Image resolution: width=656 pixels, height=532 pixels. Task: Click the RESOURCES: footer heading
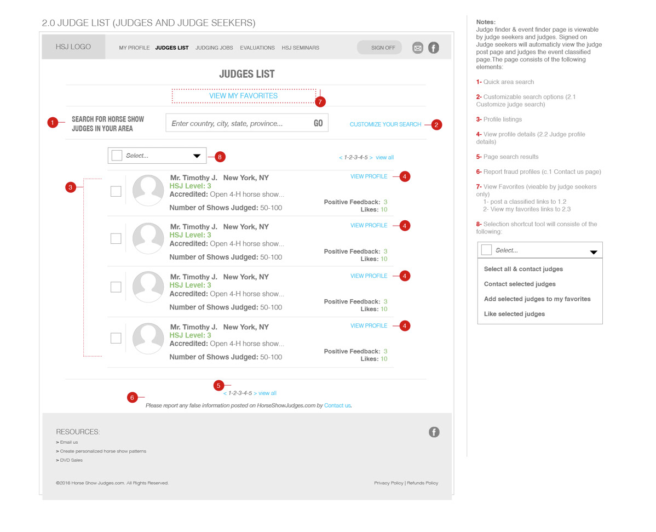78,432
